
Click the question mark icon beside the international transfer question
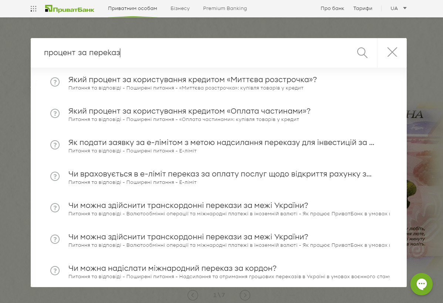click(55, 270)
